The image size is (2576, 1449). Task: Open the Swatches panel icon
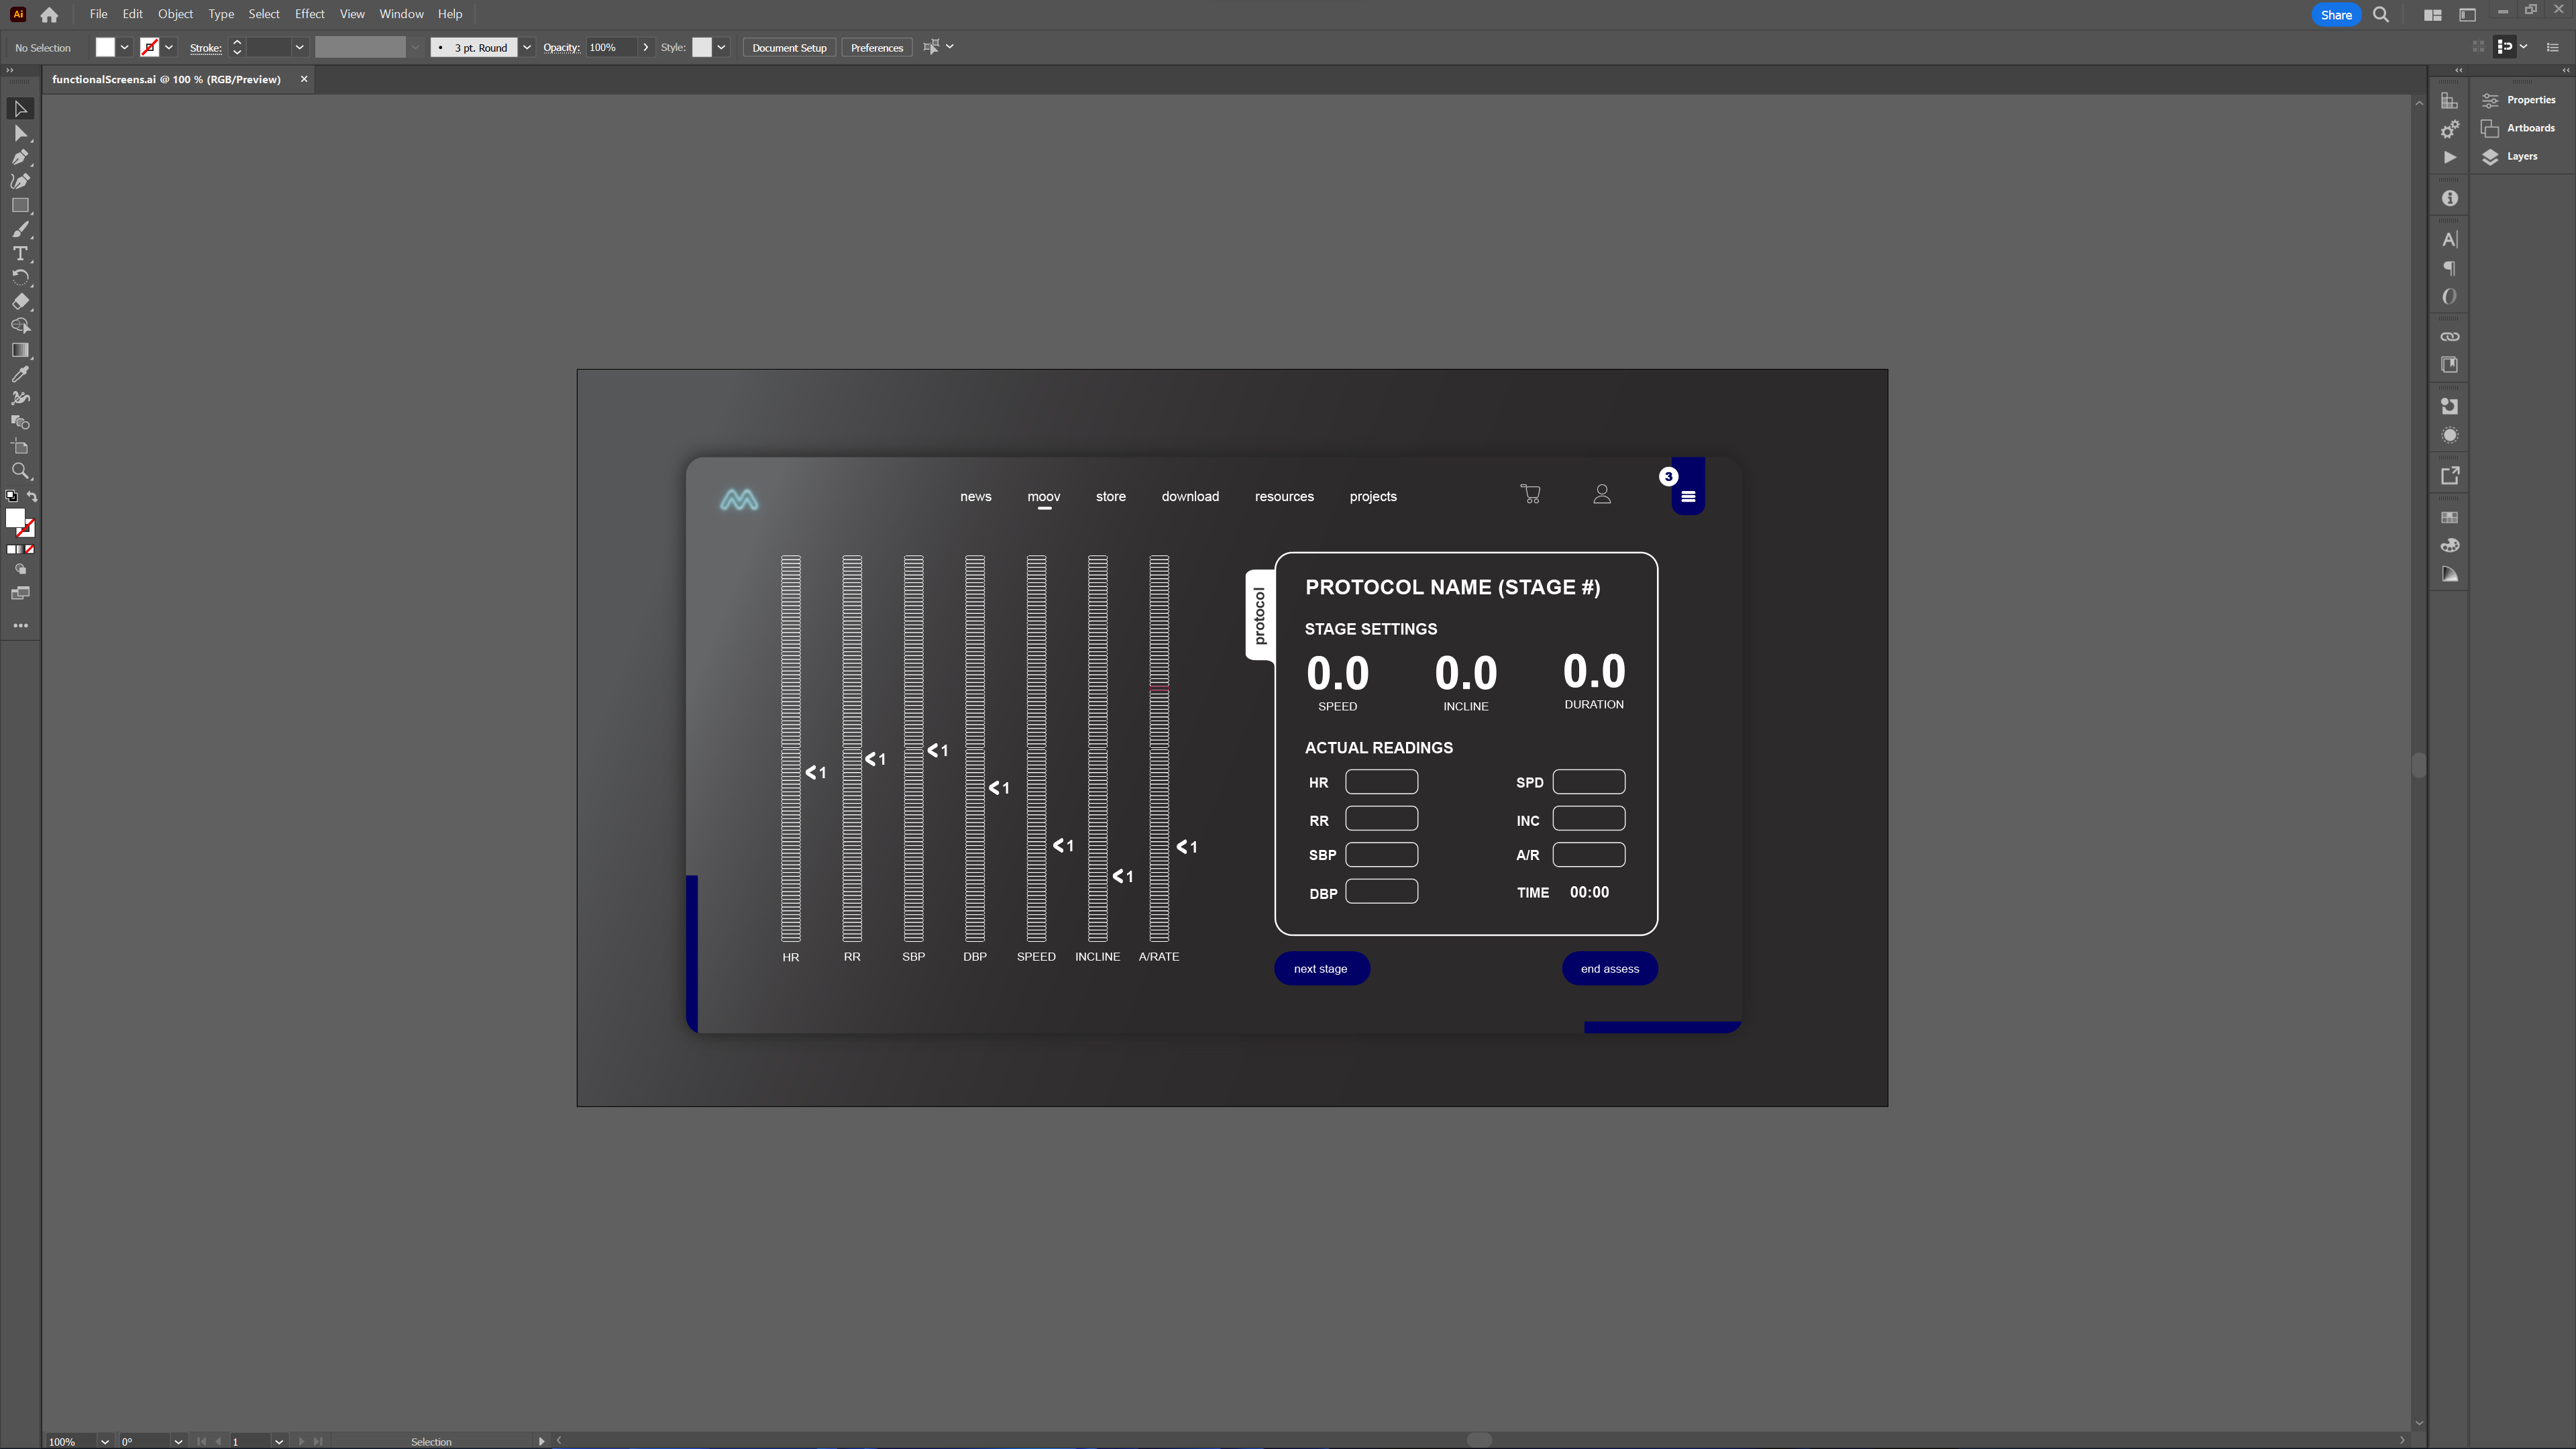(2449, 517)
